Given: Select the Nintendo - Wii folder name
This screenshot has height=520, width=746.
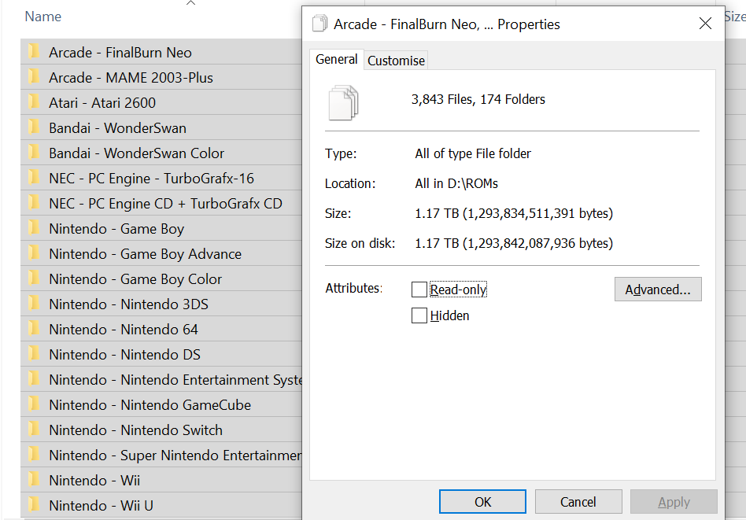Looking at the screenshot, I should tap(94, 481).
